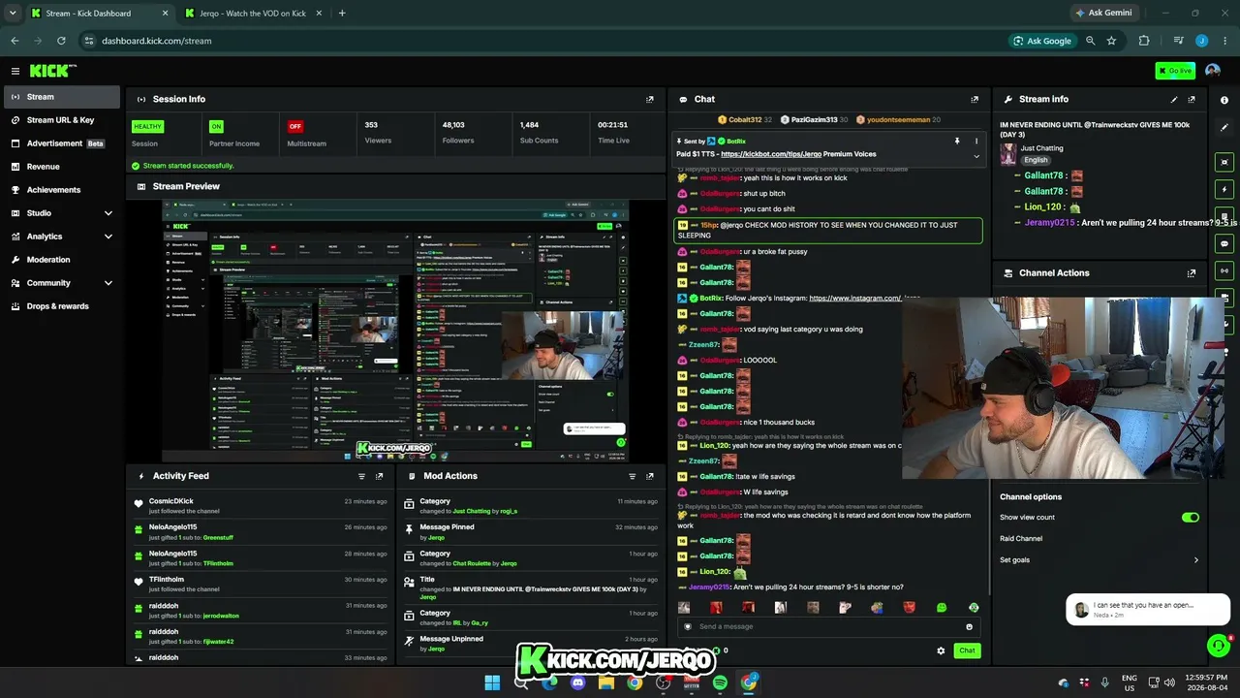
Task: Open Discord from the taskbar
Action: (x=578, y=682)
